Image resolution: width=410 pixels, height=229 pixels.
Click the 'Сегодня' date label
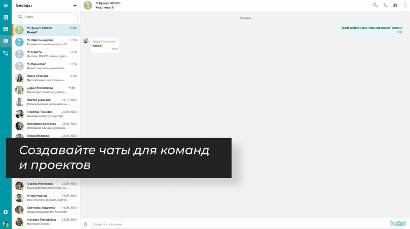(x=245, y=18)
